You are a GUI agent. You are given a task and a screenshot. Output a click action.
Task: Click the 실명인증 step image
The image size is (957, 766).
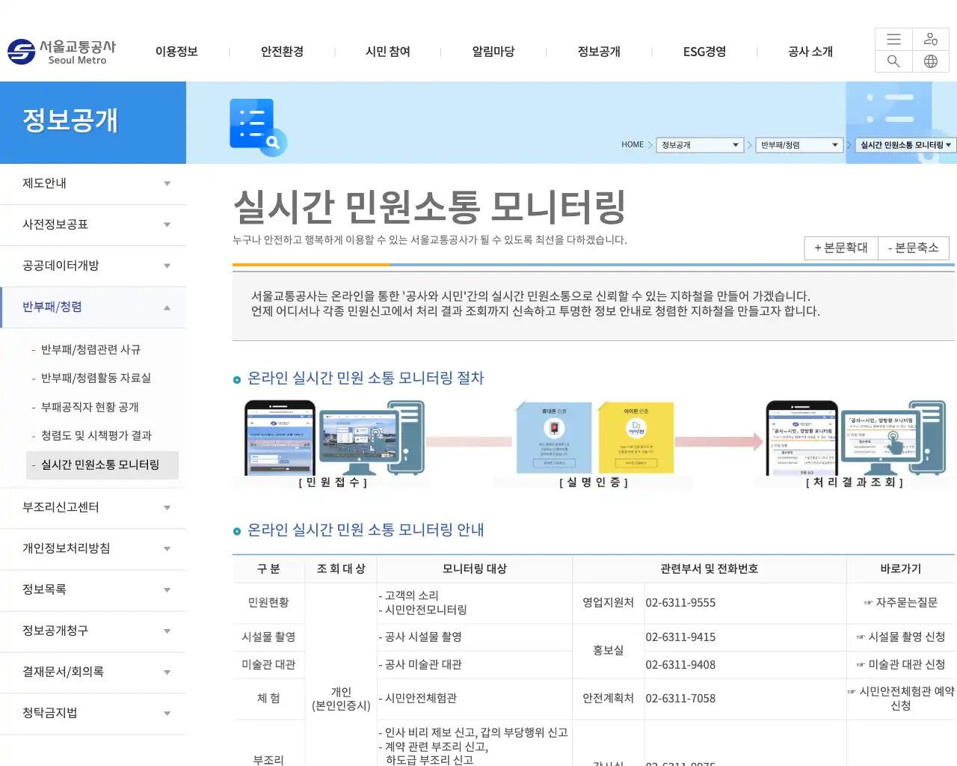click(594, 444)
